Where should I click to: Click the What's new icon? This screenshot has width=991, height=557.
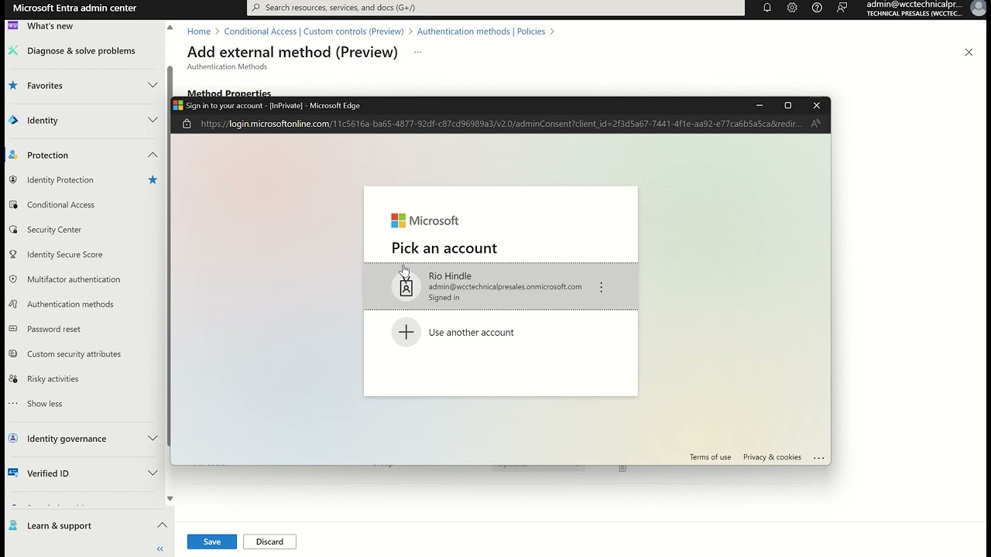pos(12,26)
